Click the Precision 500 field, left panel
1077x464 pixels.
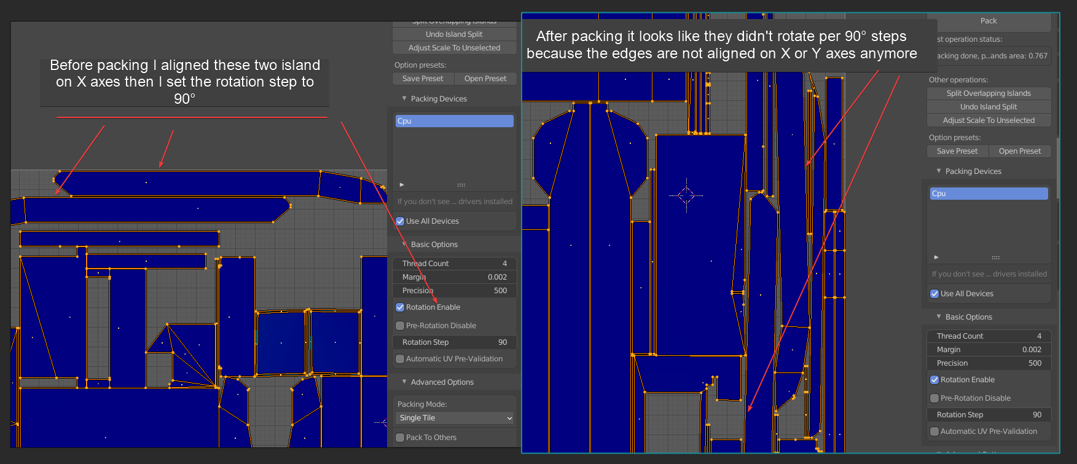(454, 291)
